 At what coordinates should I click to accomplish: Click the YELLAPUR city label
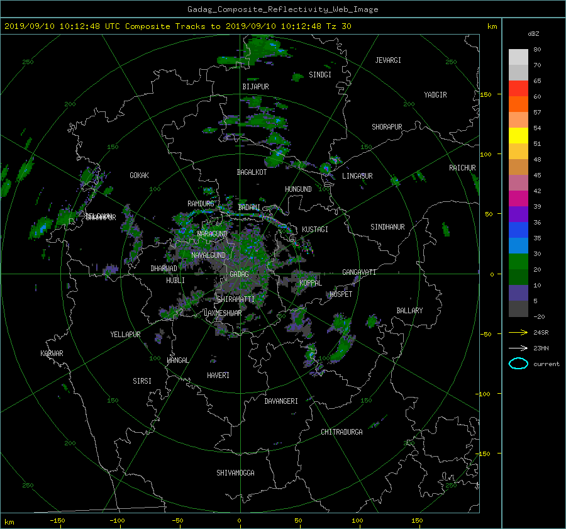point(125,335)
